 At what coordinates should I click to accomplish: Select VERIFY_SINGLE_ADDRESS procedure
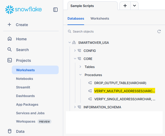pos(125,99)
